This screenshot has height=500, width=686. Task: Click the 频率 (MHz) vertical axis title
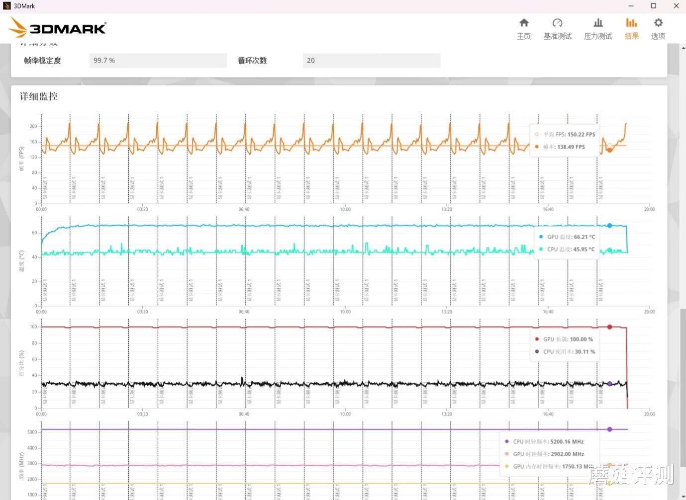click(21, 466)
